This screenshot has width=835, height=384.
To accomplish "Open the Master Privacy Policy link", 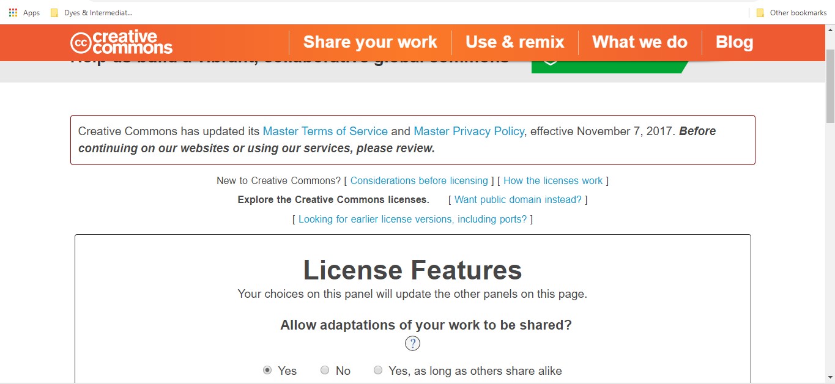I will (469, 131).
